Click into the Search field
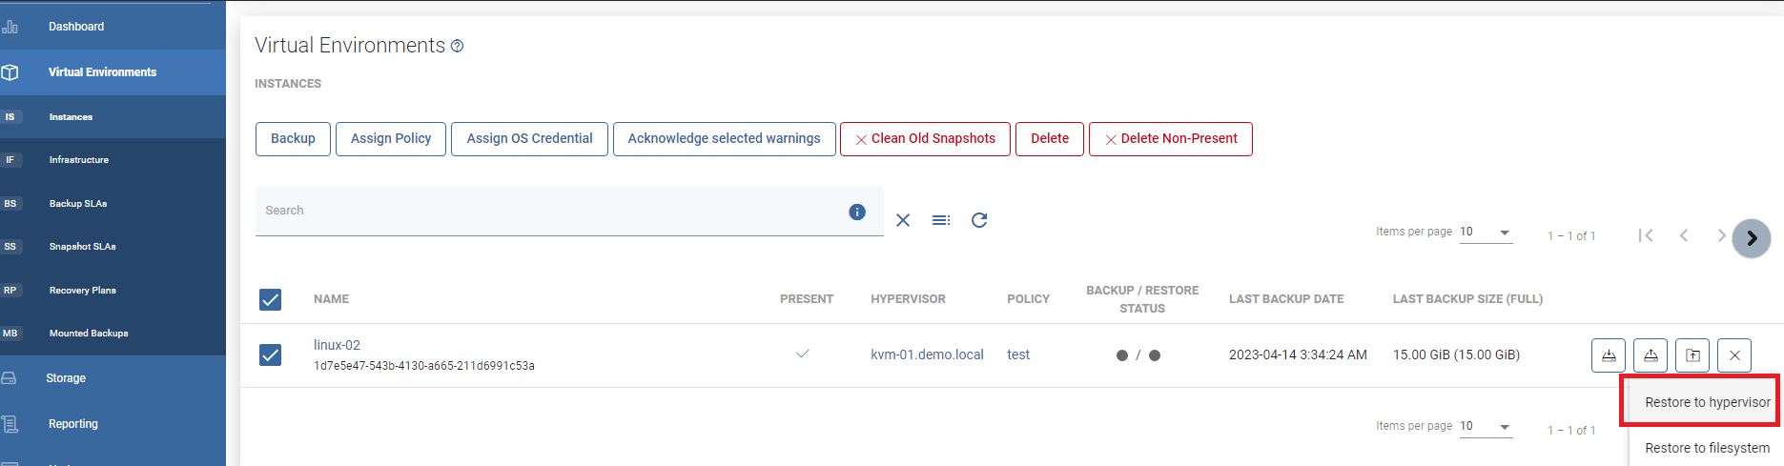 (x=553, y=211)
